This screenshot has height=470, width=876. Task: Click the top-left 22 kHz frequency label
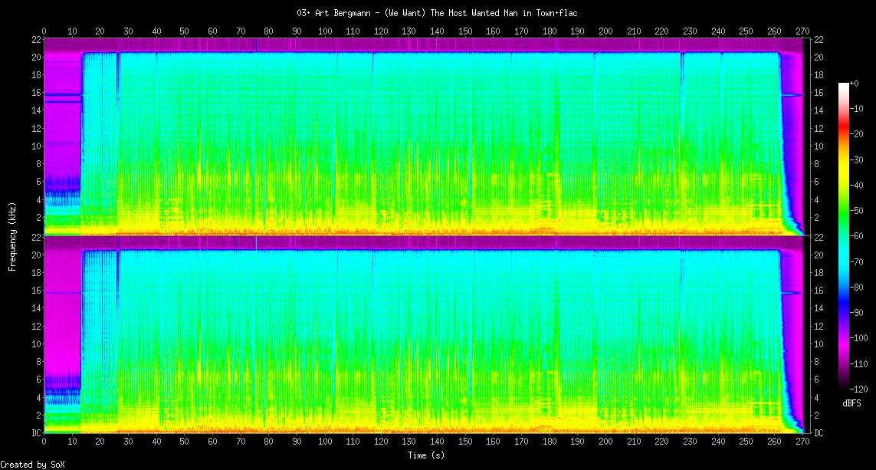[36, 40]
